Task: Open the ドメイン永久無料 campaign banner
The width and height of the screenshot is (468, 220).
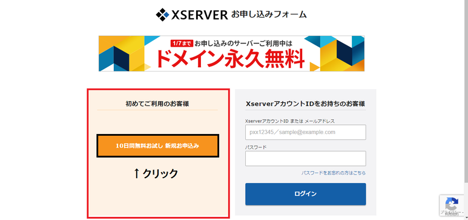Action: pos(231,53)
